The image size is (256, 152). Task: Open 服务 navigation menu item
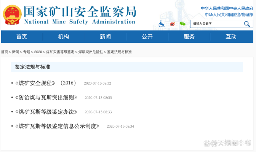click(x=189, y=37)
